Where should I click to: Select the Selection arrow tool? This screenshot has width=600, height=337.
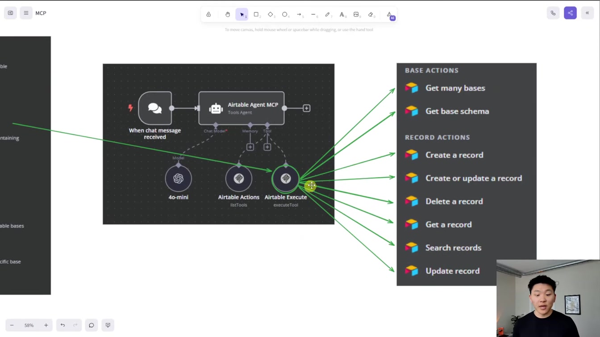(242, 14)
